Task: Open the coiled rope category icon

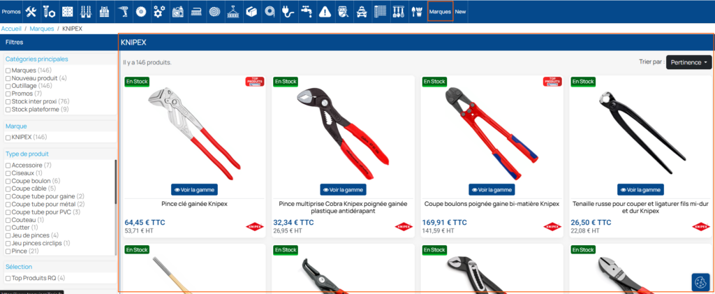Action: [214, 12]
